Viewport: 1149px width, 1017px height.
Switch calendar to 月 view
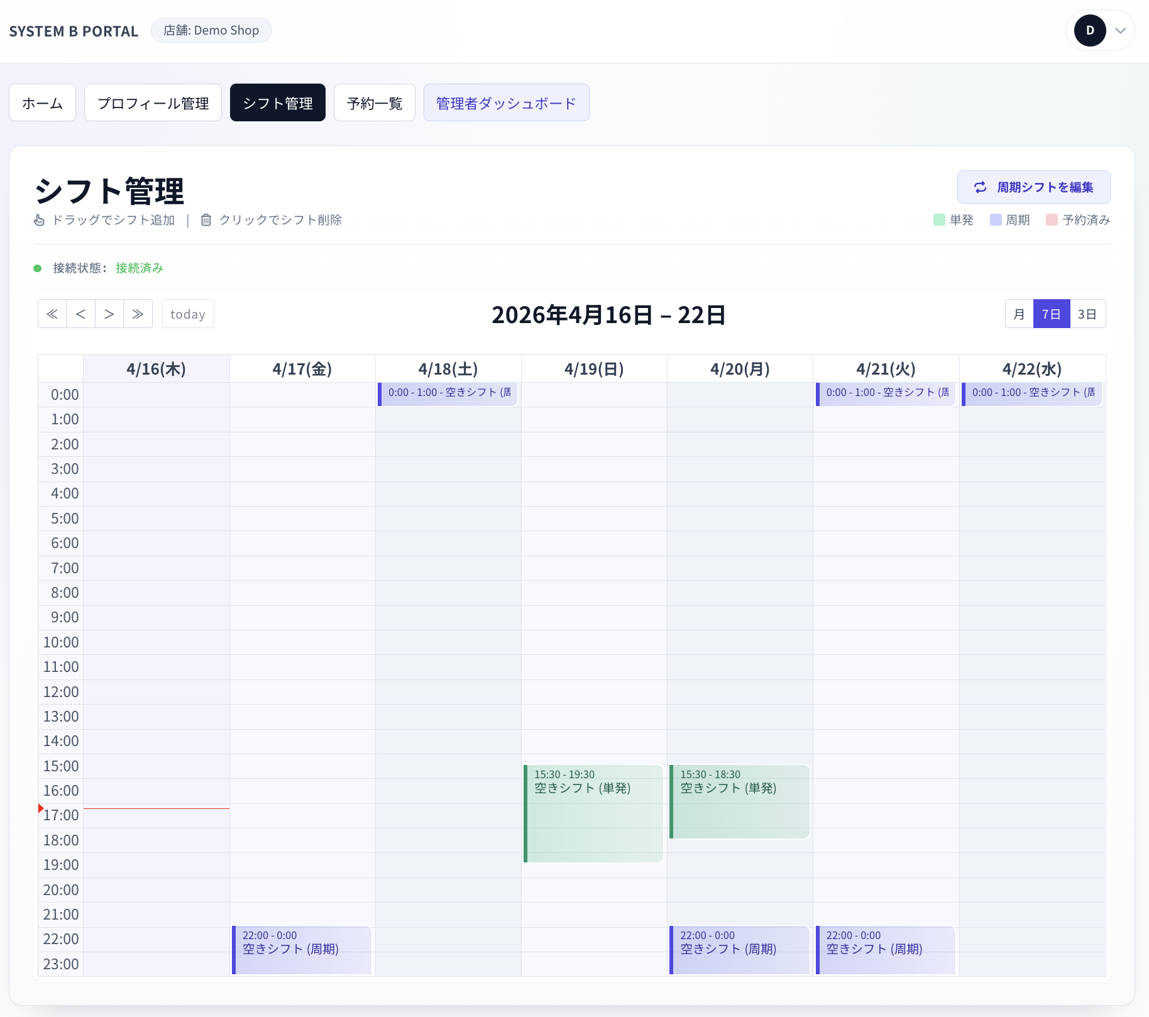[x=1019, y=314]
